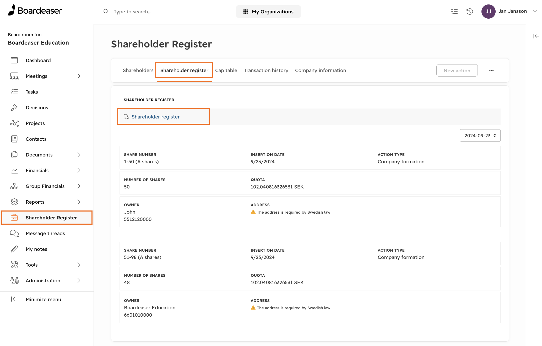Screen dimensions: 542x346
Task: Expand the Documents submenu chevron
Action: (x=79, y=155)
